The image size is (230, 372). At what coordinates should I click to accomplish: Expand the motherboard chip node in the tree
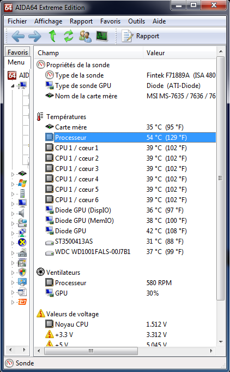pyautogui.click(x=13, y=174)
